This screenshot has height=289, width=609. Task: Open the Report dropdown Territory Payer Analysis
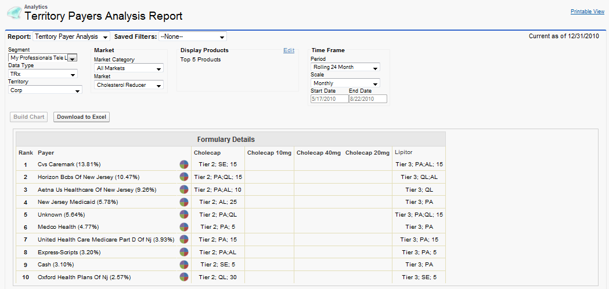71,36
